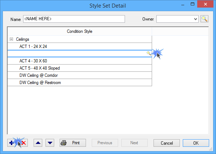Click the OK button
The width and height of the screenshot is (216, 154).
click(x=196, y=143)
